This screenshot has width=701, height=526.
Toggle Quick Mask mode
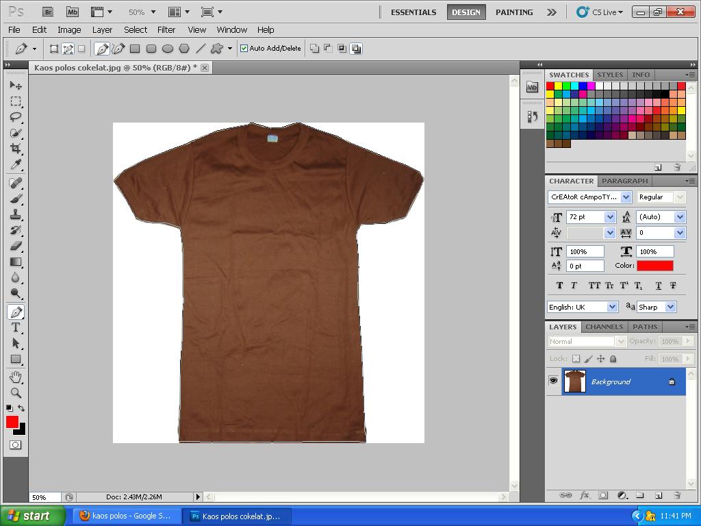point(16,445)
